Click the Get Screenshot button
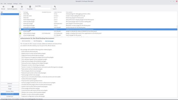 click(x=26, y=41)
